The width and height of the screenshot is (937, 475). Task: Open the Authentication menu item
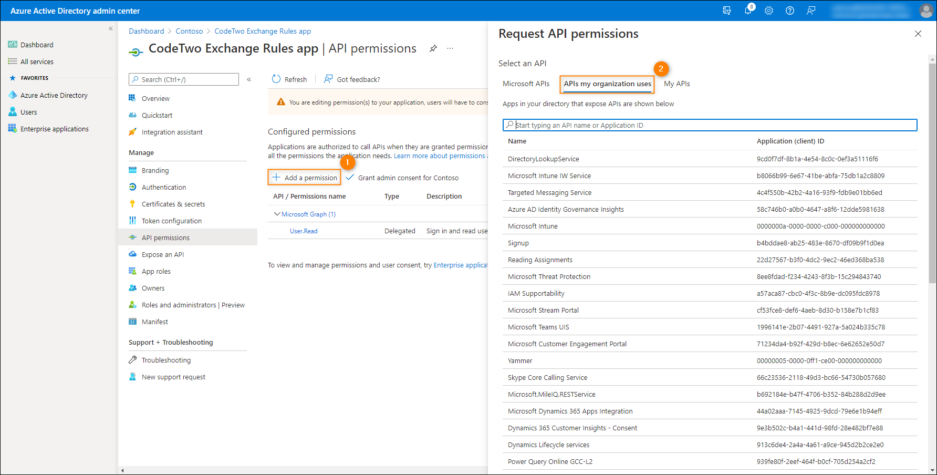pyautogui.click(x=163, y=187)
